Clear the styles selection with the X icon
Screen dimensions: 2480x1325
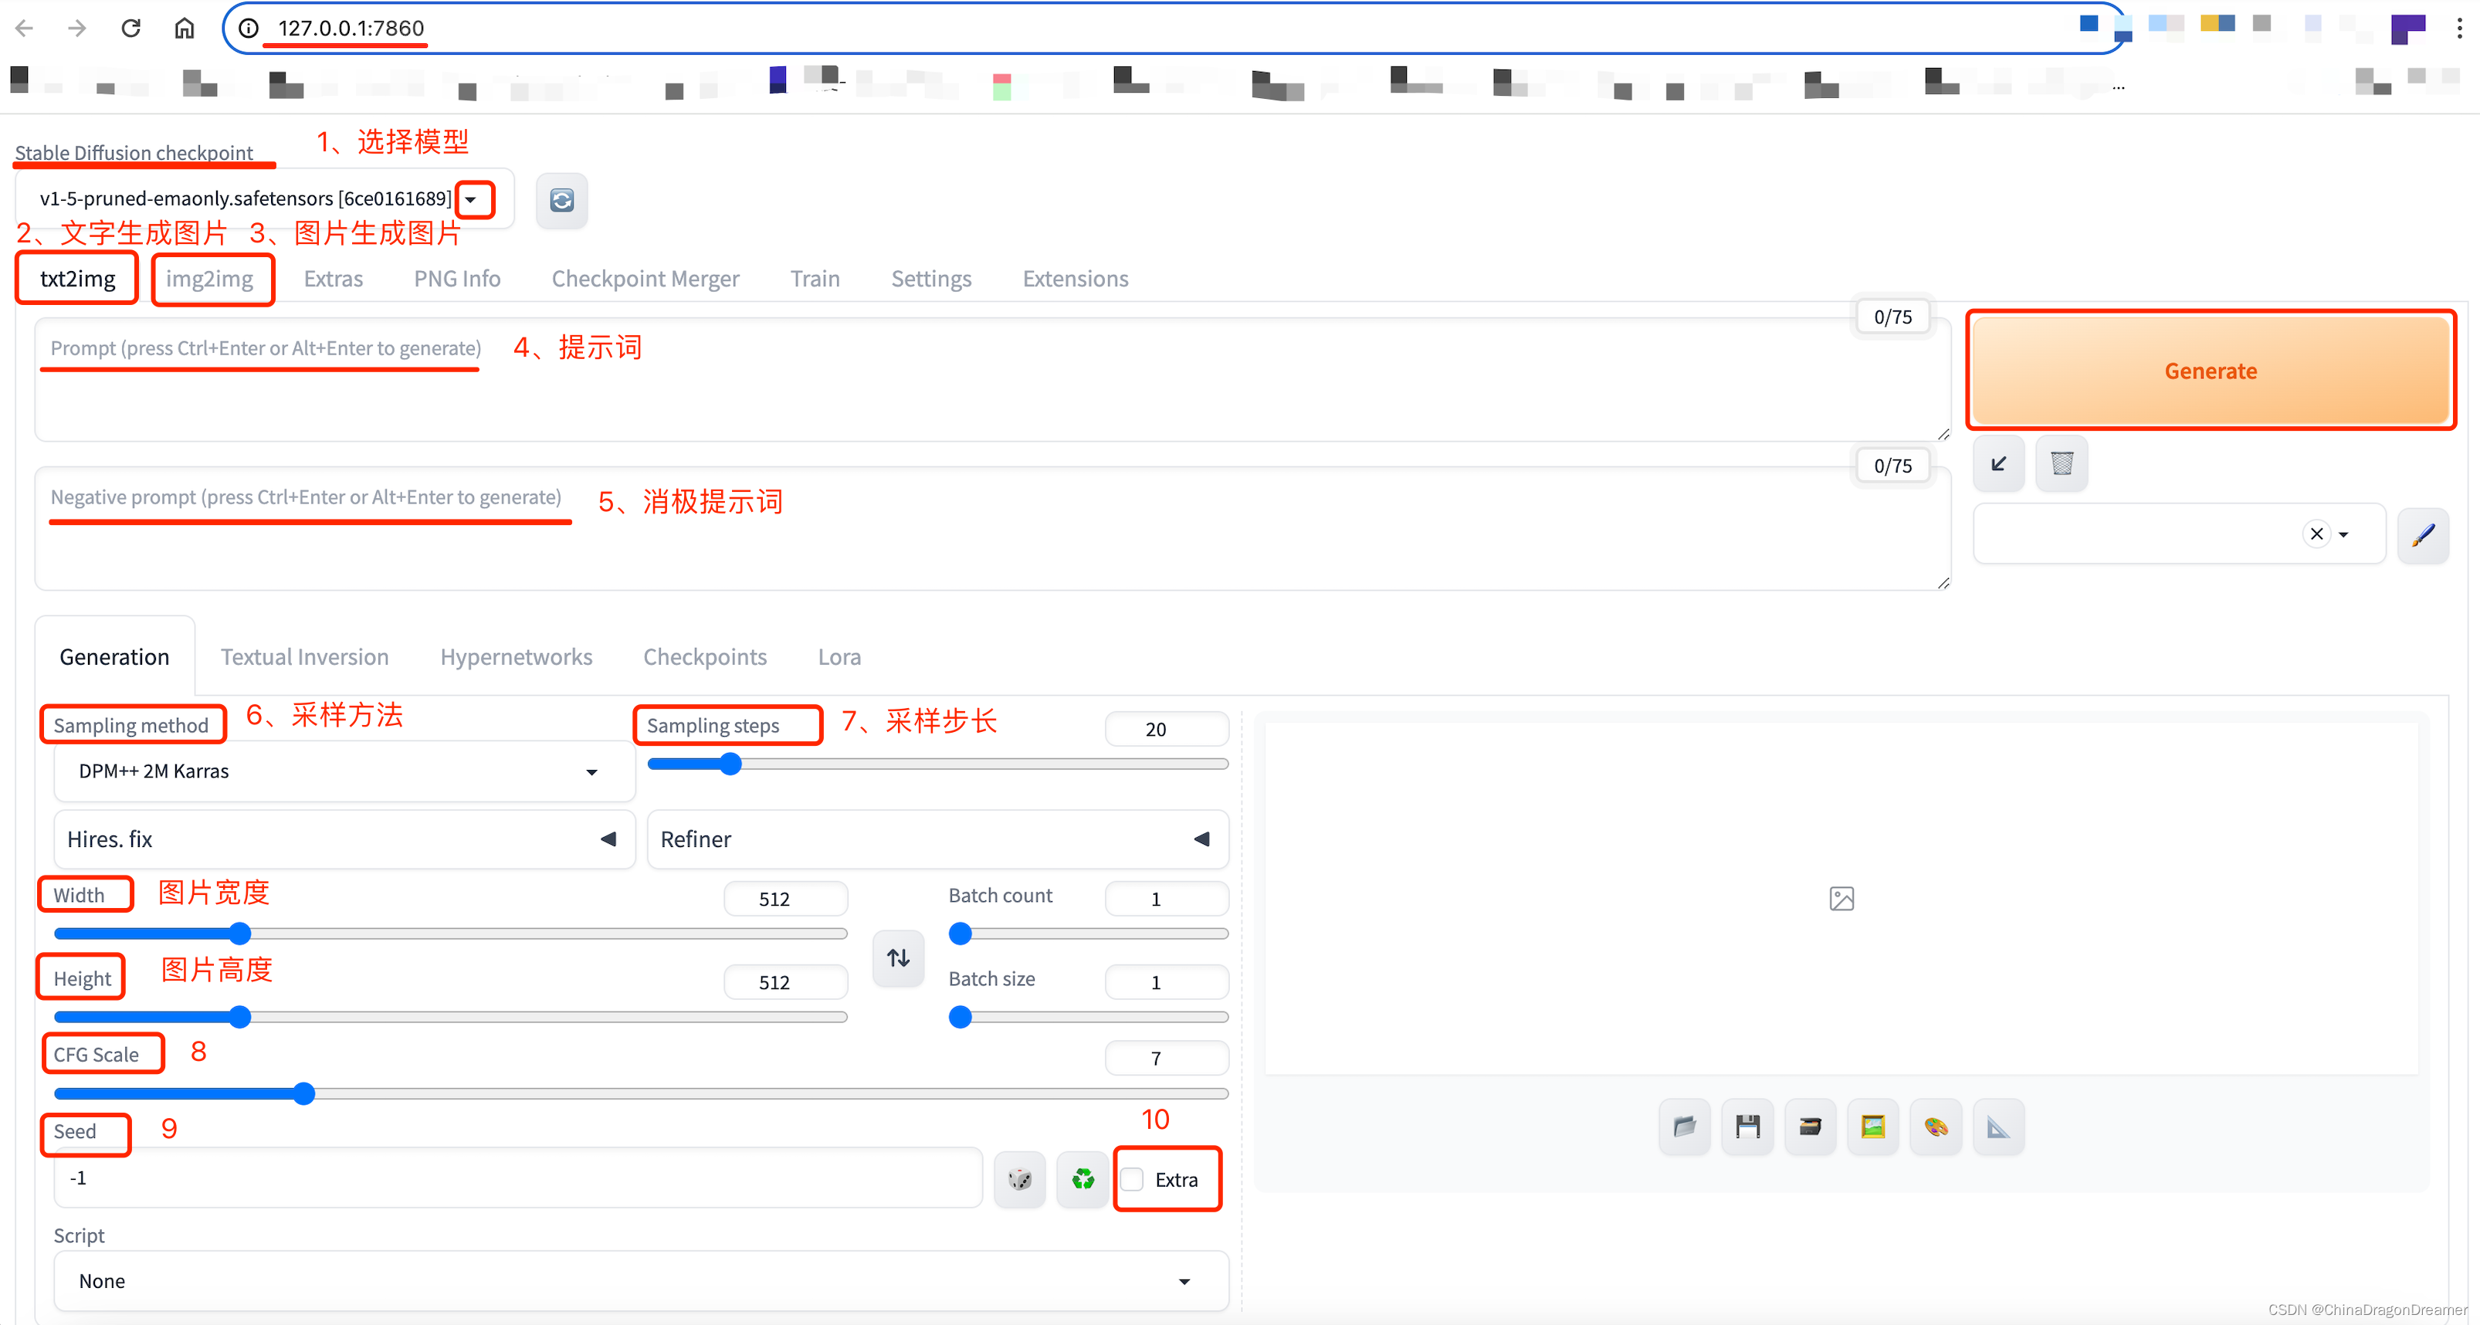(2316, 534)
